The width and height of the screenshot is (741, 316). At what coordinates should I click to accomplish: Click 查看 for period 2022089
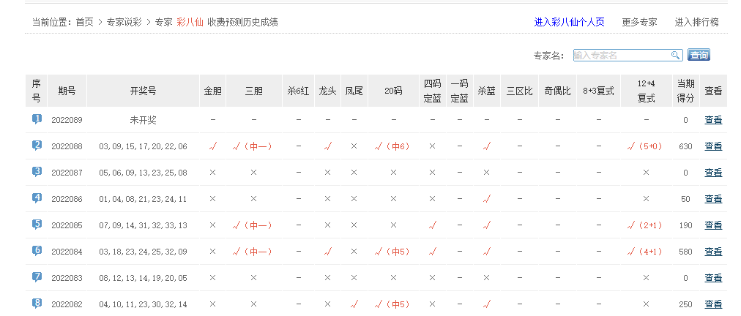tap(713, 120)
